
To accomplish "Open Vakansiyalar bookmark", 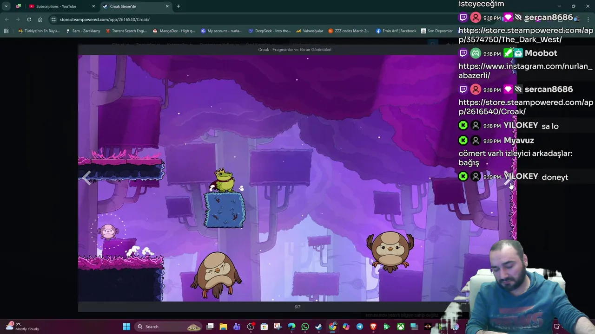I will 310,31.
